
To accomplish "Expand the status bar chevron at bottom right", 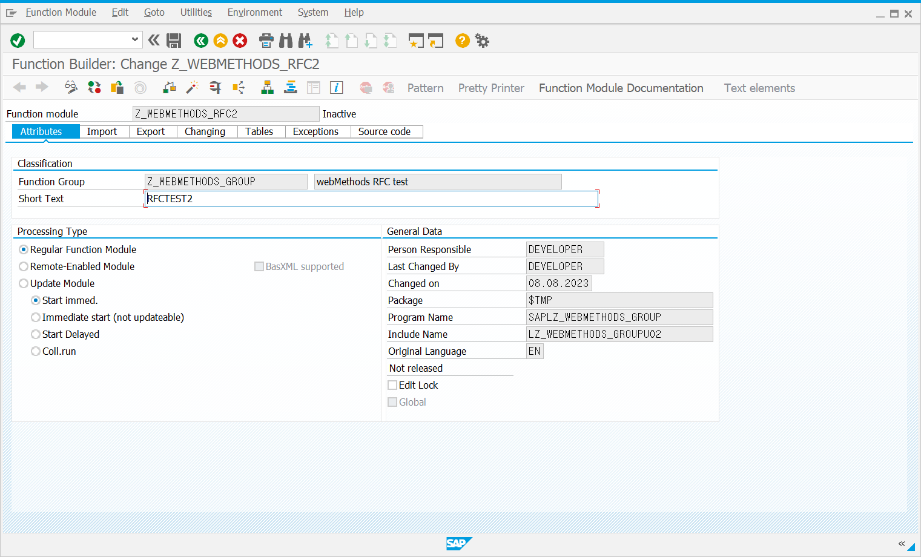I will pos(901,544).
